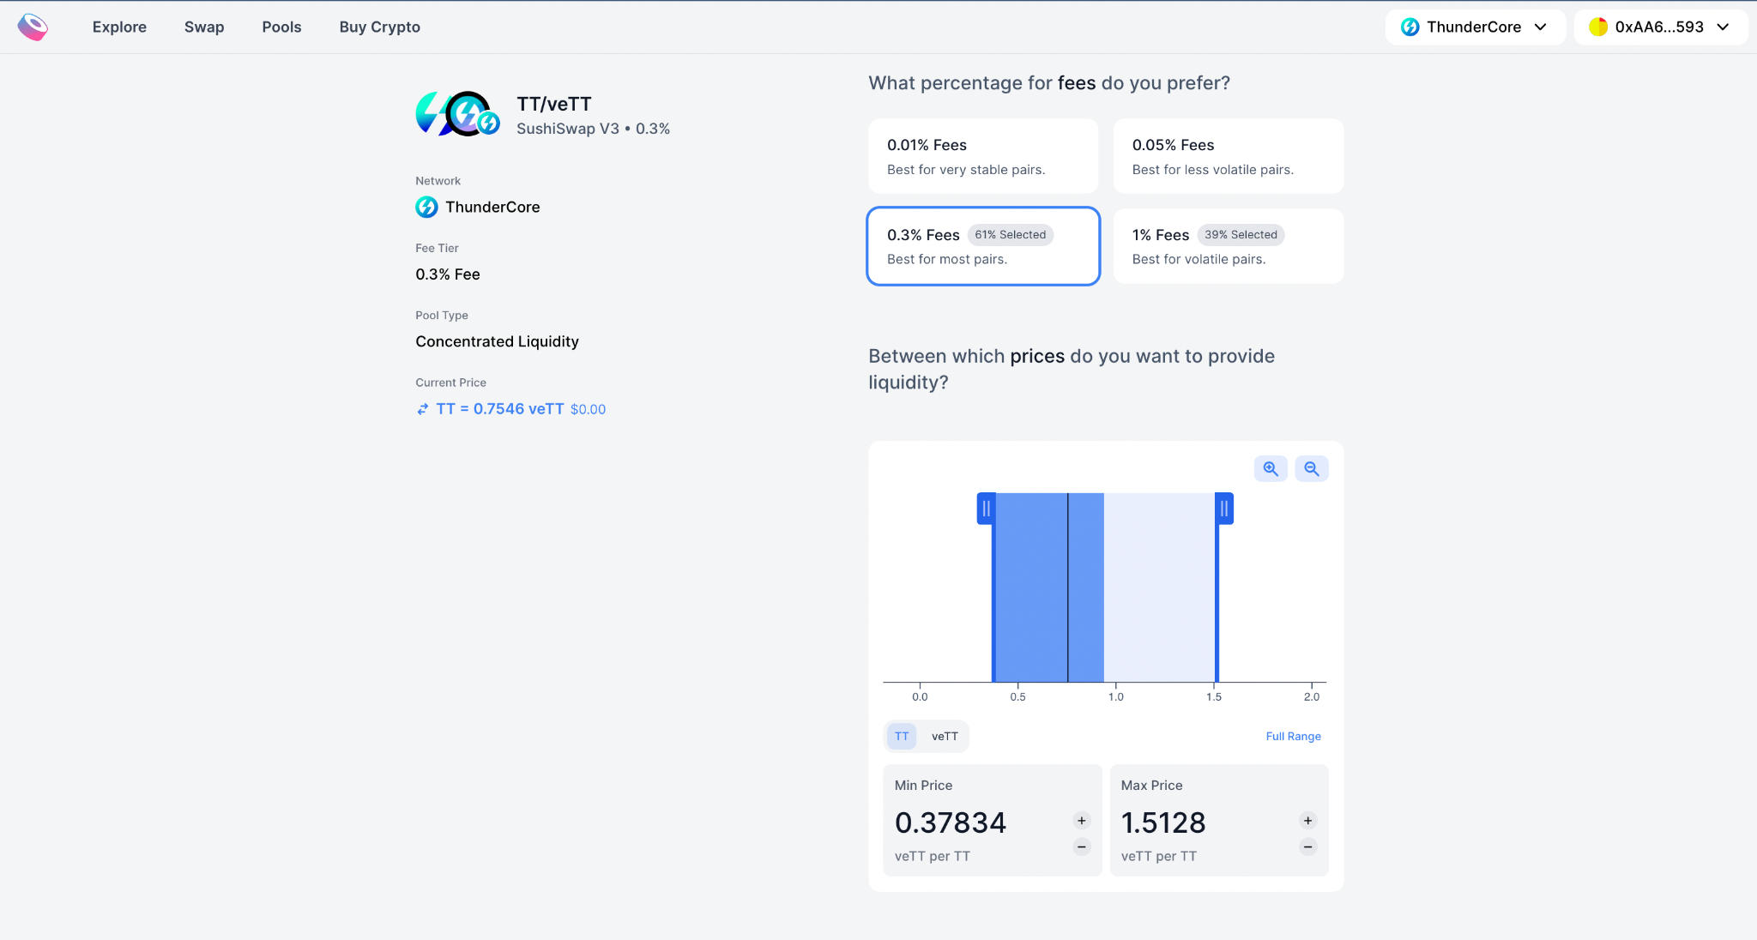Zoom in the liquidity chart

pos(1271,469)
